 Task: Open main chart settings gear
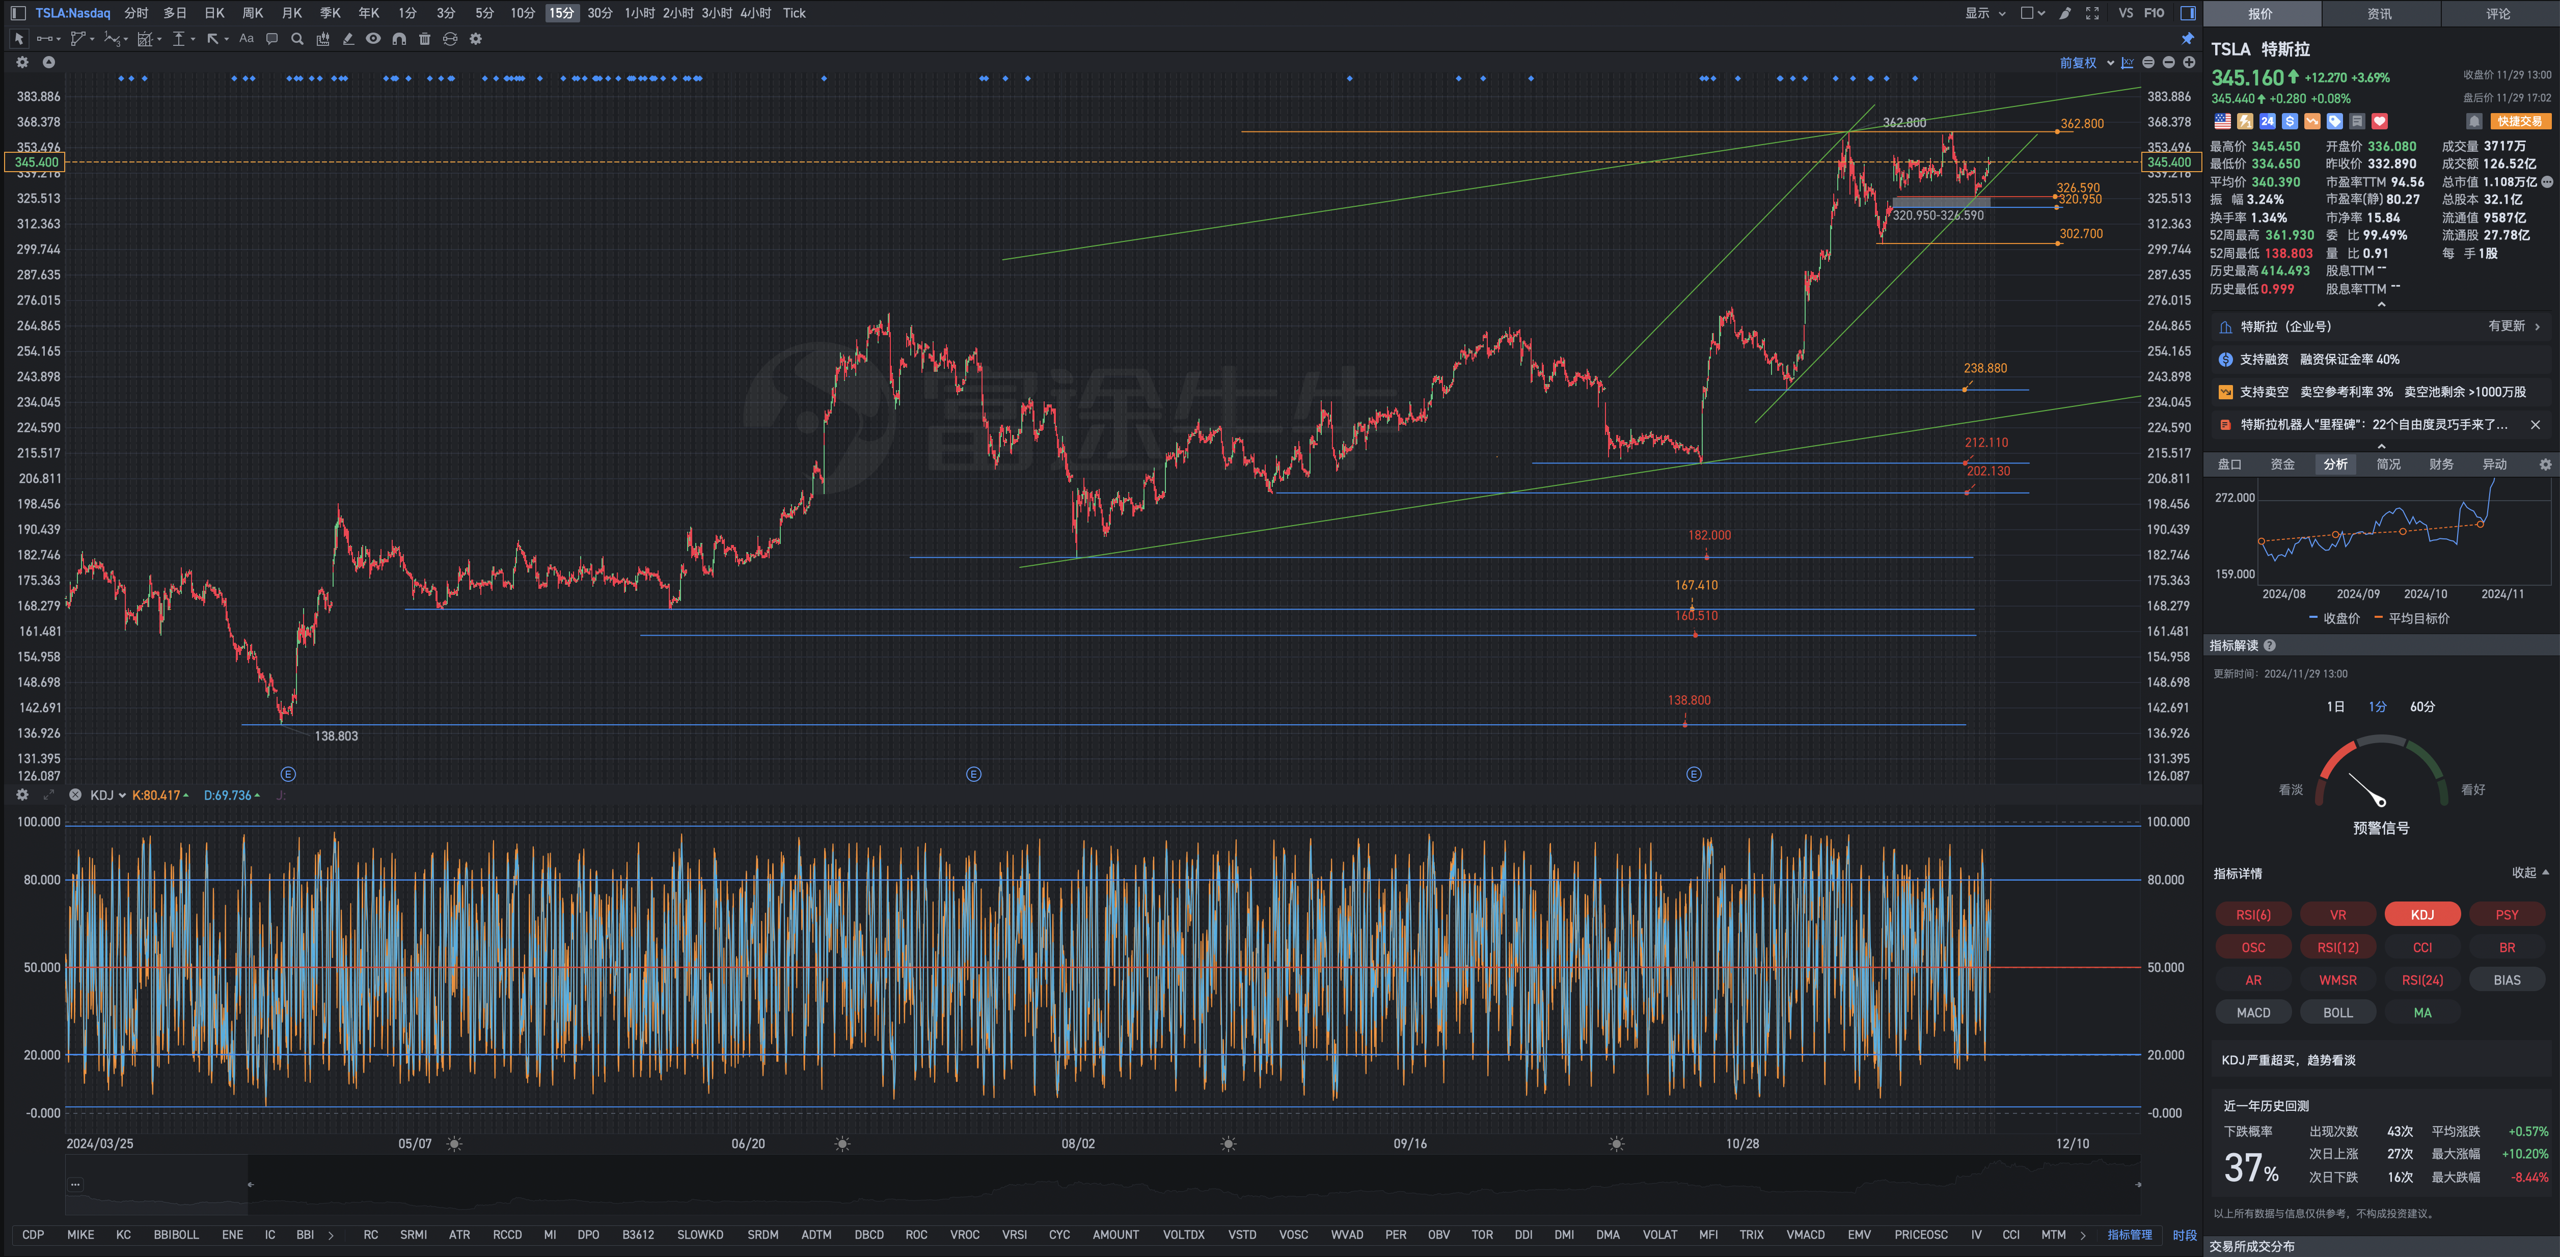[x=22, y=62]
